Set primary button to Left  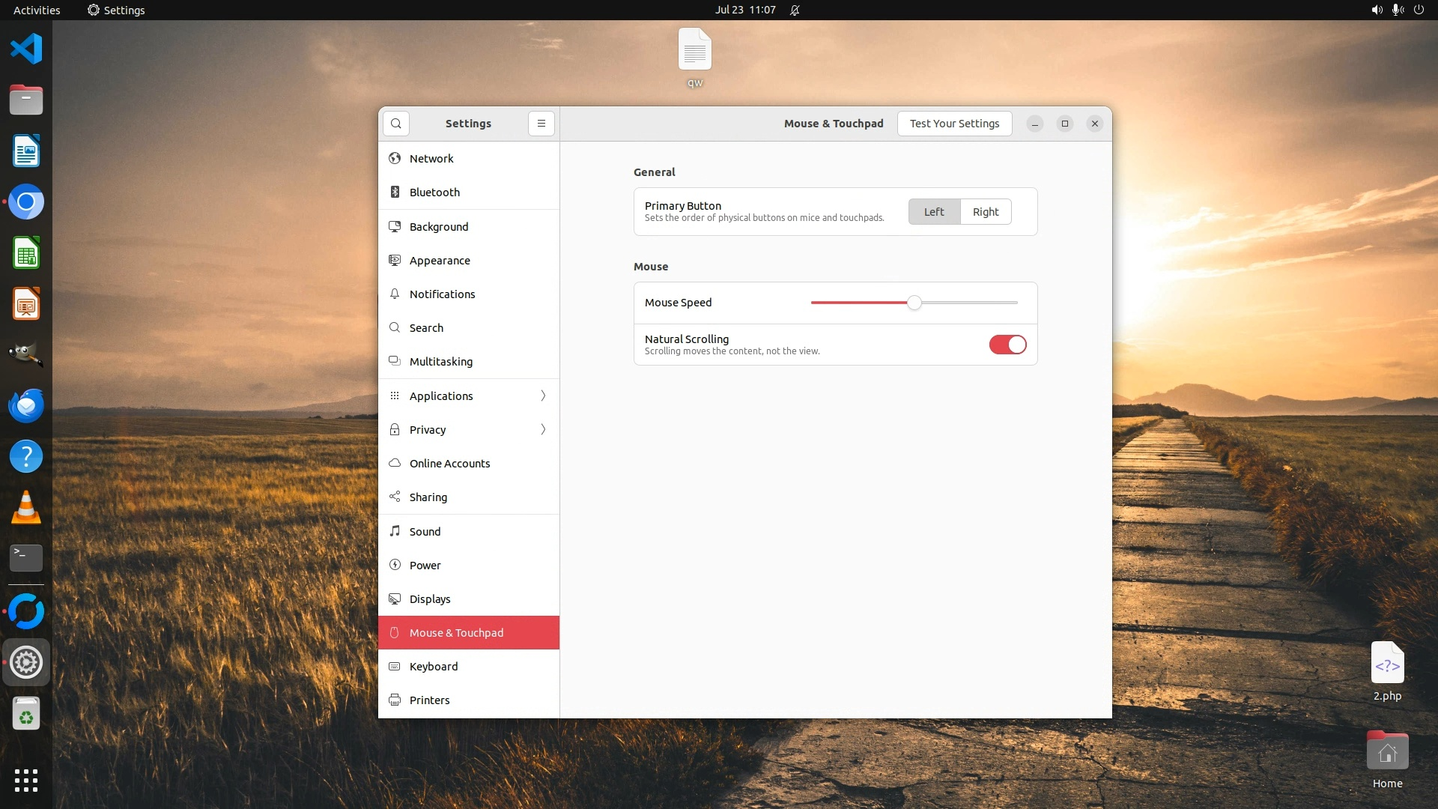(x=934, y=212)
